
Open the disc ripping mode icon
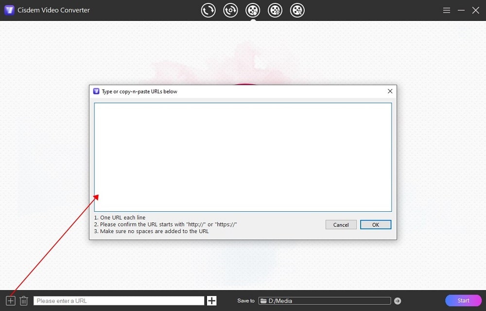tap(230, 10)
